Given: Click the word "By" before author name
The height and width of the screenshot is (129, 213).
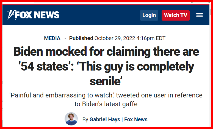Looking at the screenshot, I should point(85,119).
